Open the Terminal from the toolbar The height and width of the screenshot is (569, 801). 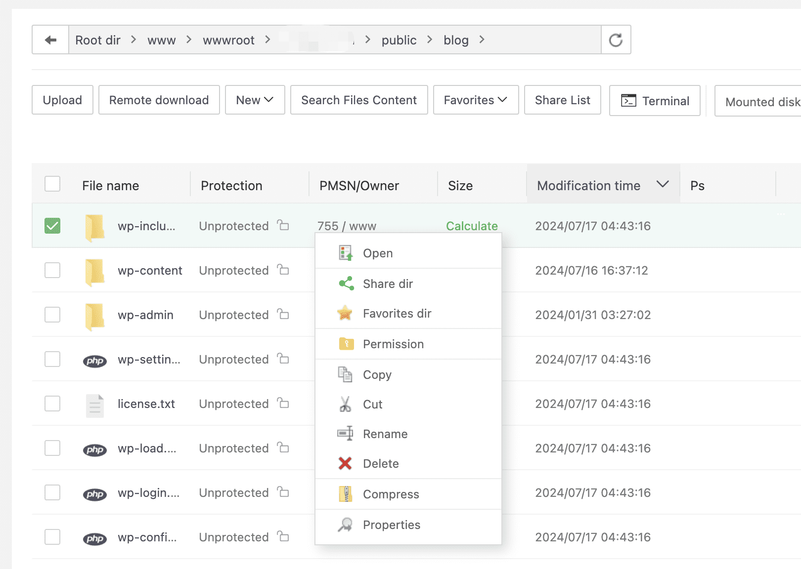click(655, 100)
